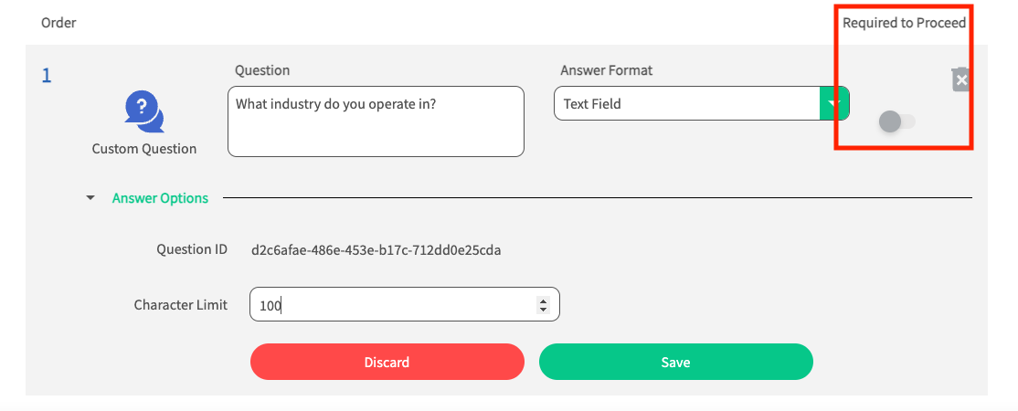Click the Character Limit field label

tap(180, 305)
